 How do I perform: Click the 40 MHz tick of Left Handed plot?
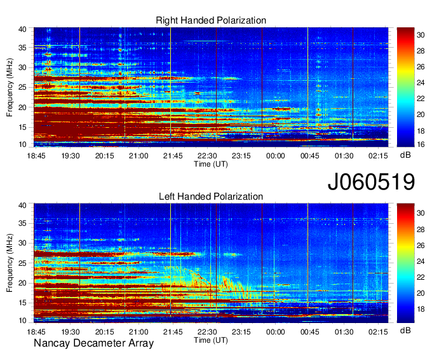tap(22, 205)
